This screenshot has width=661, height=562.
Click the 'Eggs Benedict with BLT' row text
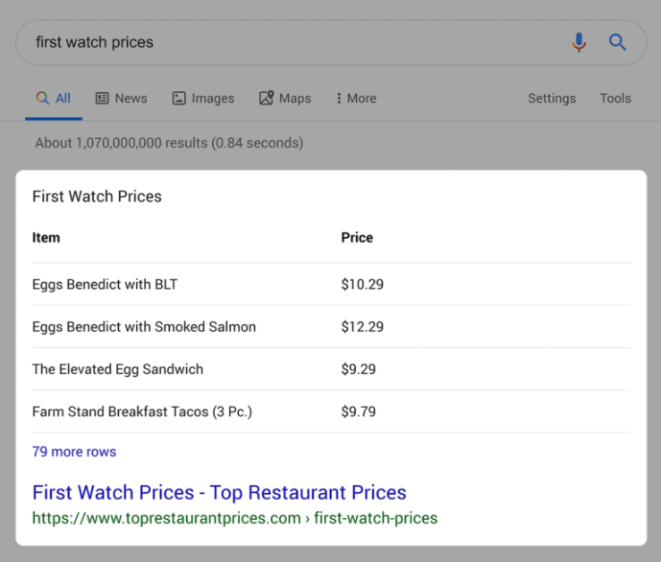(105, 285)
